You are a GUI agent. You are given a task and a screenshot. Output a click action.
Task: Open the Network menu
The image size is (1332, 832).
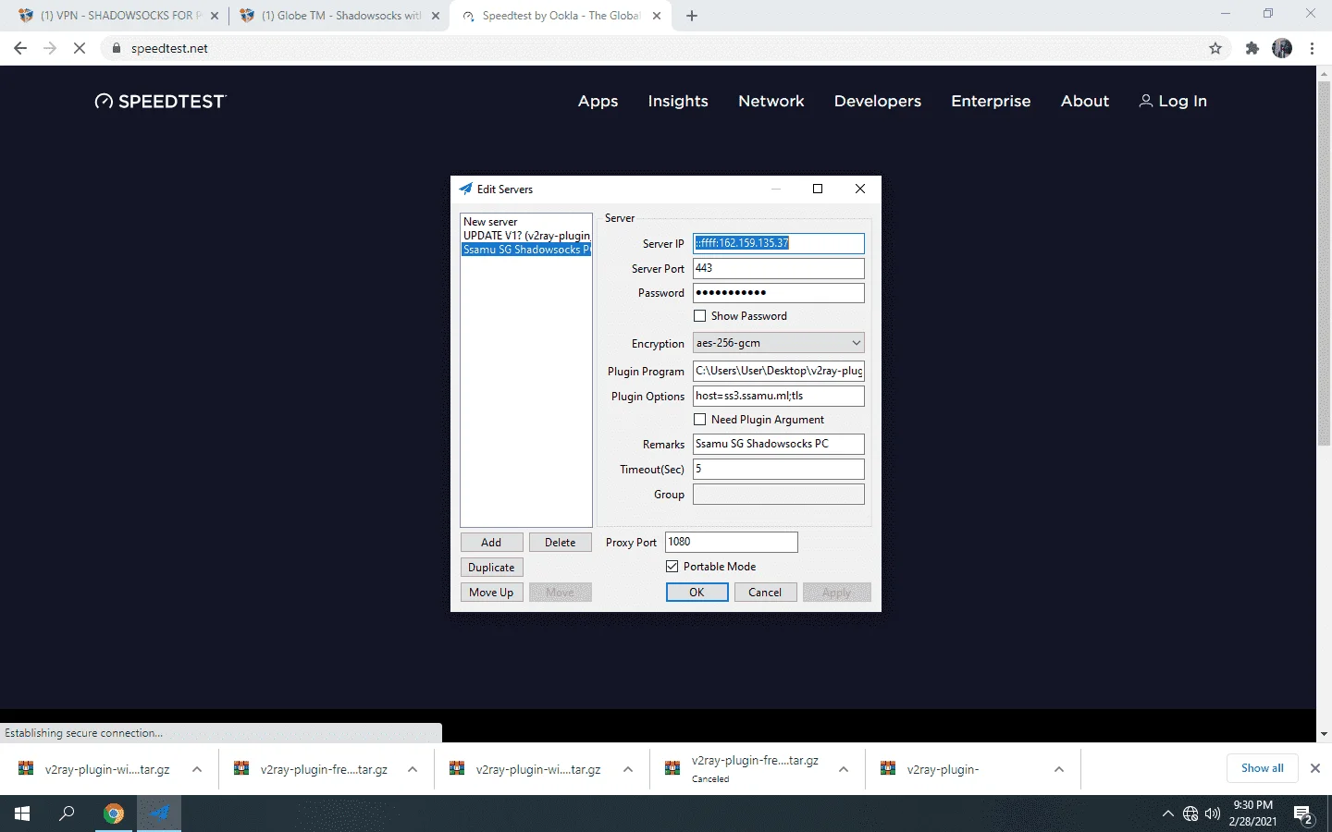[771, 101]
